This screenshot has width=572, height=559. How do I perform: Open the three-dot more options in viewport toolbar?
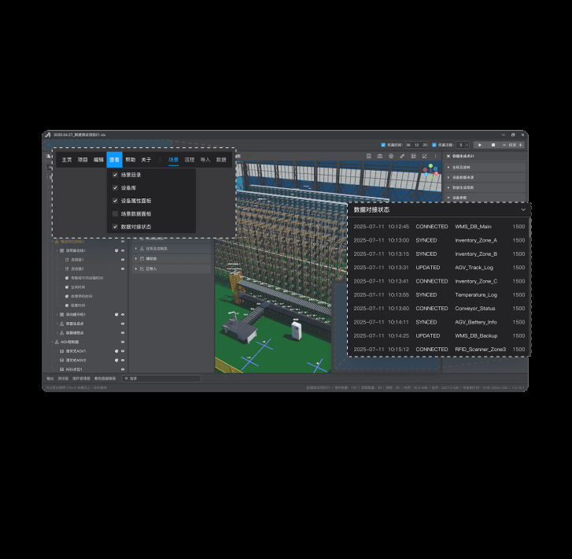[435, 156]
